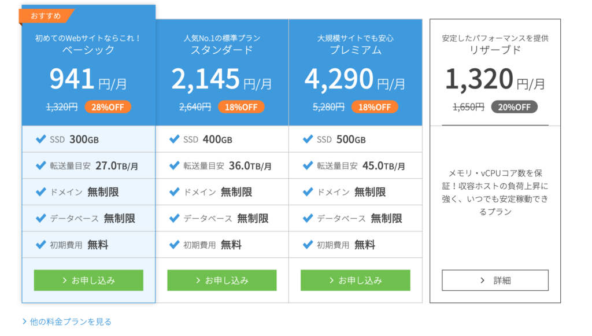Click お申し込み for the スタンダード plan
The image size is (592, 336).
click(x=221, y=280)
